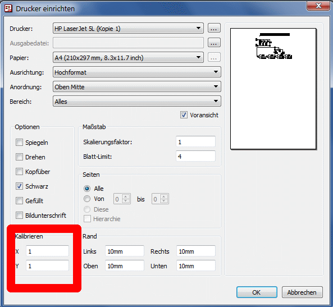Click the Skalierungsfaktor input field
This screenshot has height=307, width=333.
pos(195,141)
